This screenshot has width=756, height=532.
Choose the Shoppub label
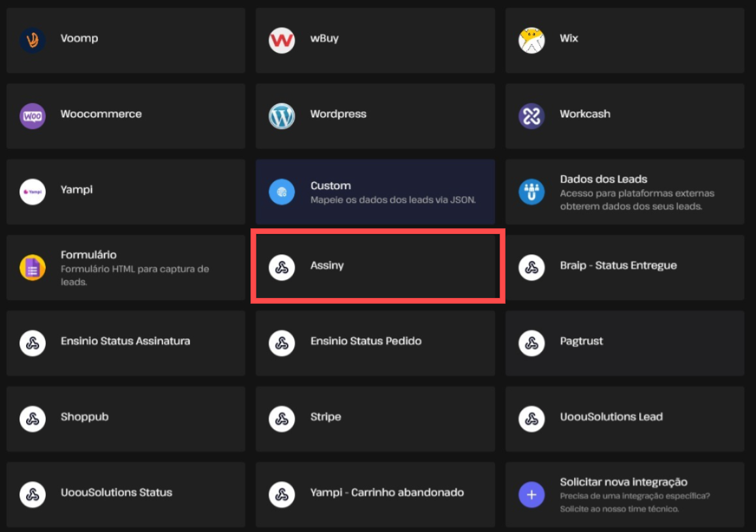pyautogui.click(x=84, y=417)
